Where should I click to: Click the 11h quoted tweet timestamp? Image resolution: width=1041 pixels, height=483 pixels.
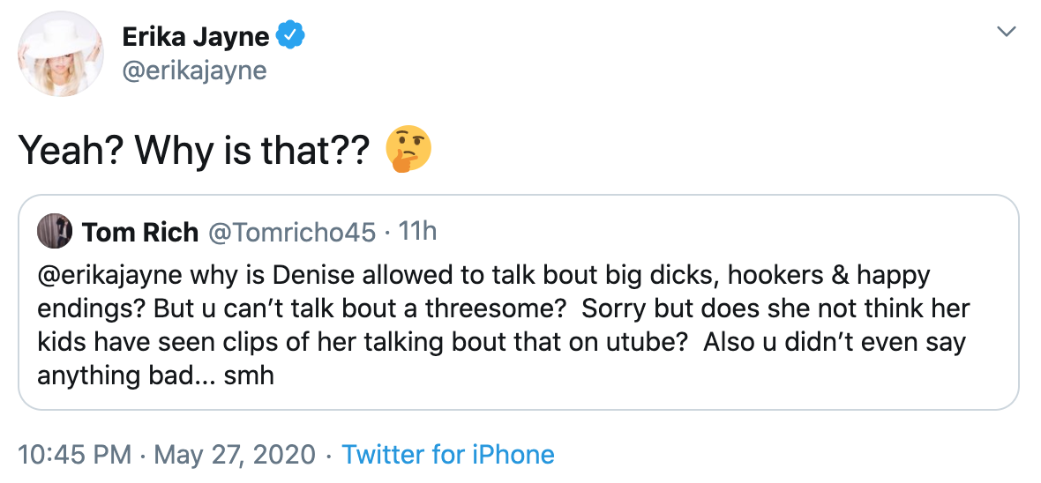(417, 233)
